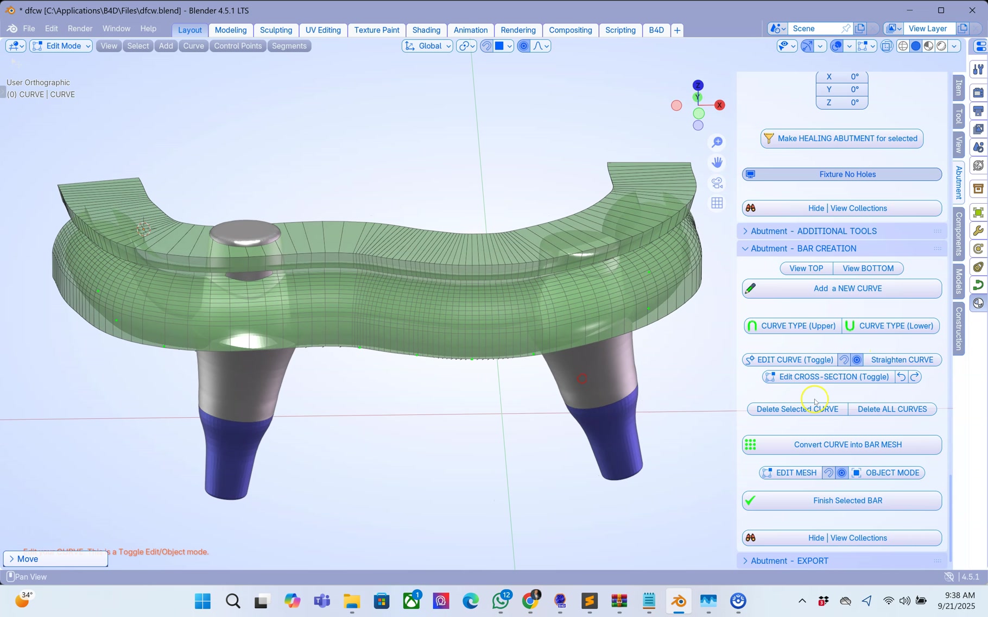Screen dimensions: 988x617
Task: Open Object properties green square icon
Action: click(x=979, y=212)
